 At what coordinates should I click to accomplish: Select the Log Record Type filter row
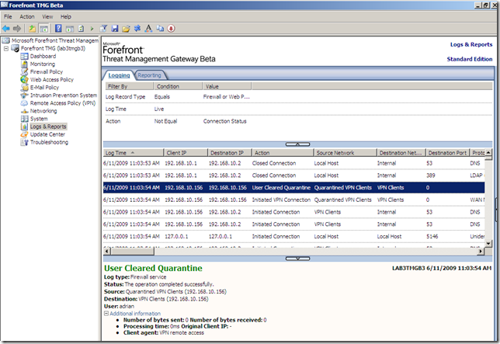pyautogui.click(x=298, y=96)
